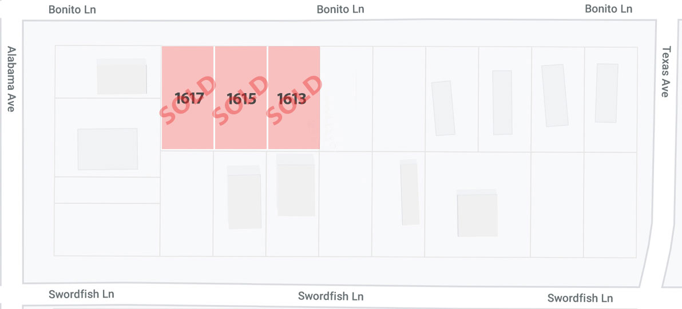Select the larger building on Alabama Ave's second lot
This screenshot has width=682, height=309.
point(108,149)
